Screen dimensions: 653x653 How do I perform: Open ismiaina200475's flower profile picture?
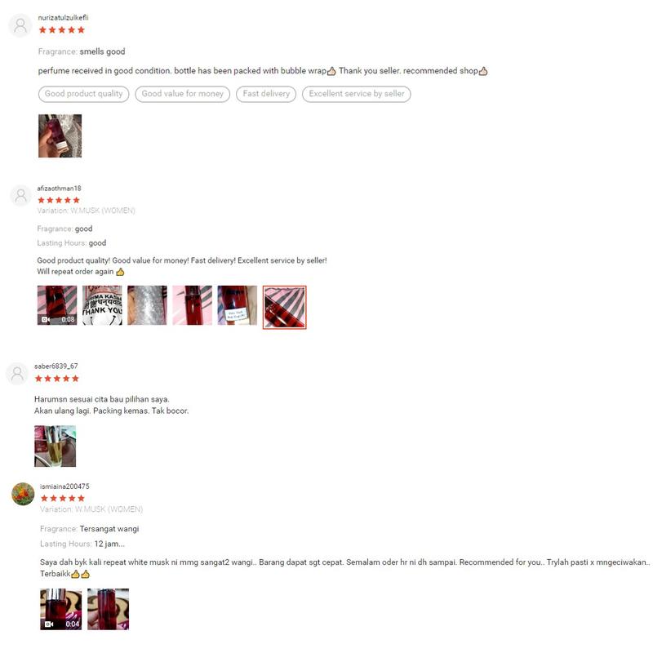point(23,494)
